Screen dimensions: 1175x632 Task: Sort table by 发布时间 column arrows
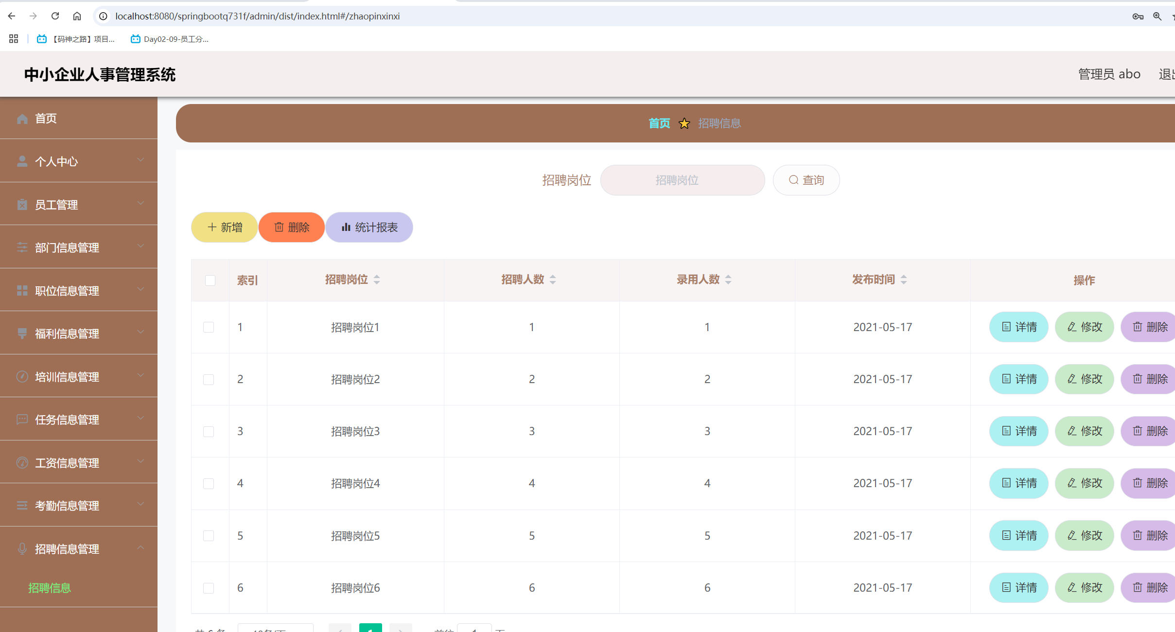pos(904,280)
